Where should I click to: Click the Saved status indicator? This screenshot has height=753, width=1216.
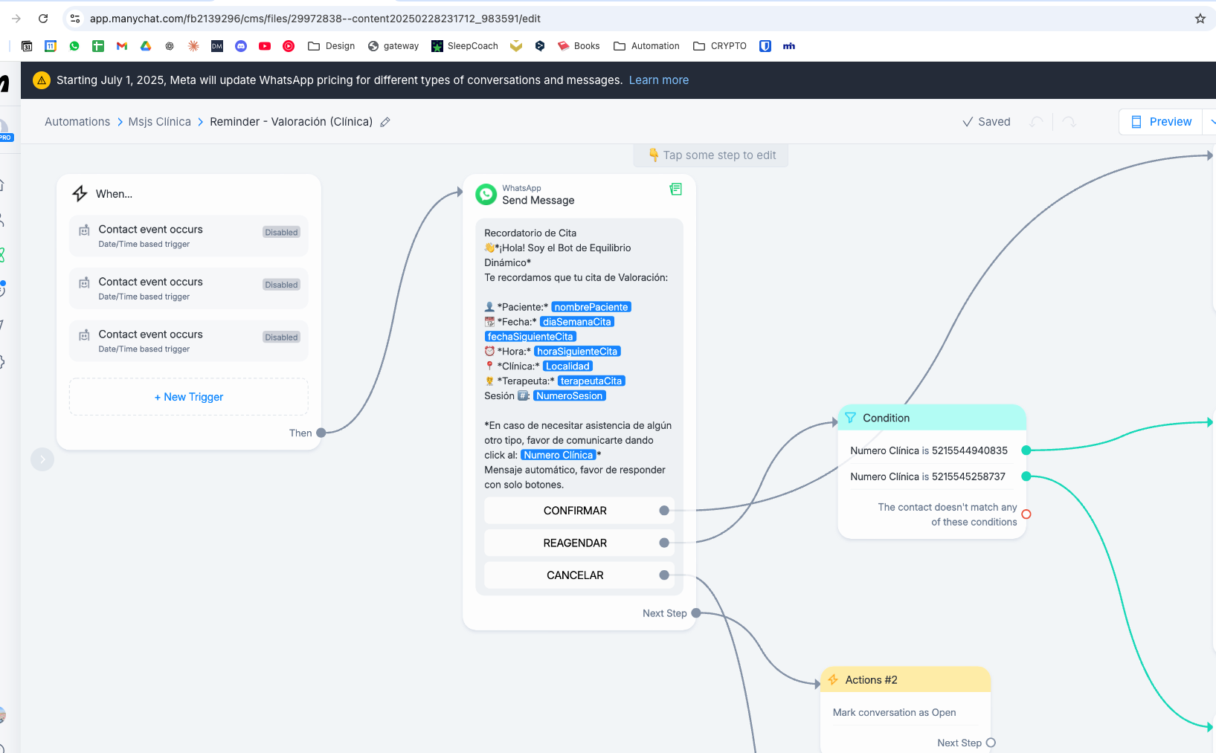point(986,122)
